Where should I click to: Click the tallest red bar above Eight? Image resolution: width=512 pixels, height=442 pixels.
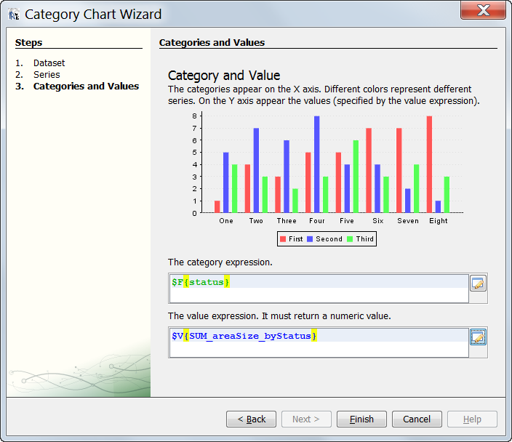429,164
